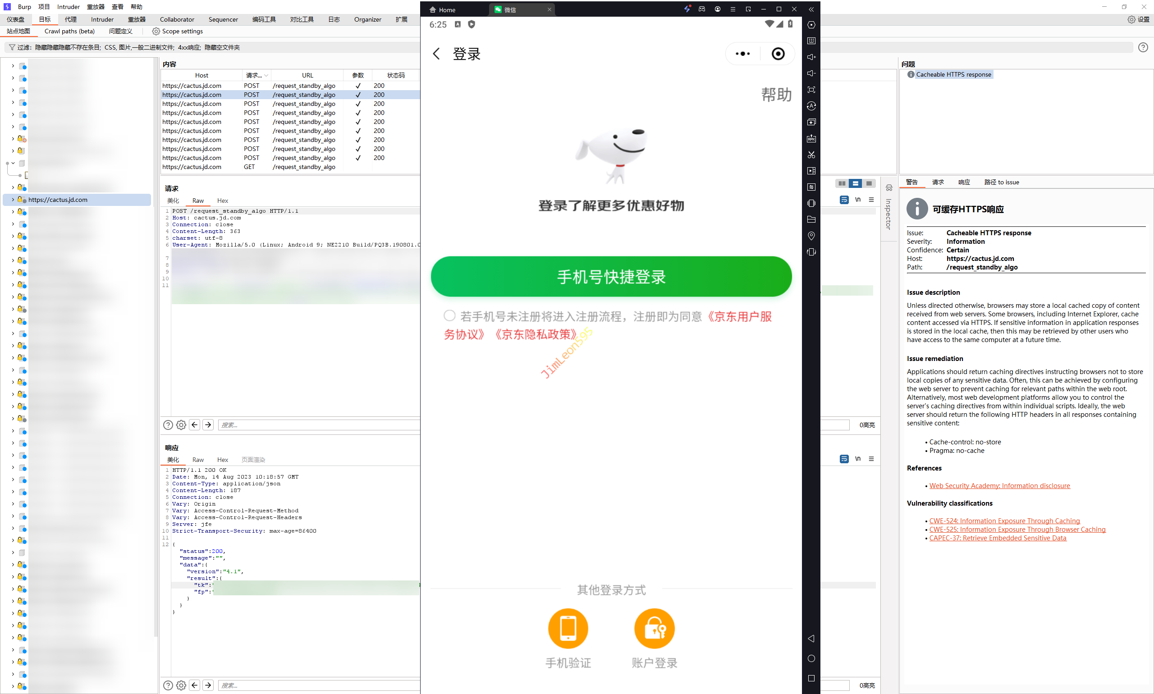Check the user agreement radio circle

pyautogui.click(x=449, y=315)
